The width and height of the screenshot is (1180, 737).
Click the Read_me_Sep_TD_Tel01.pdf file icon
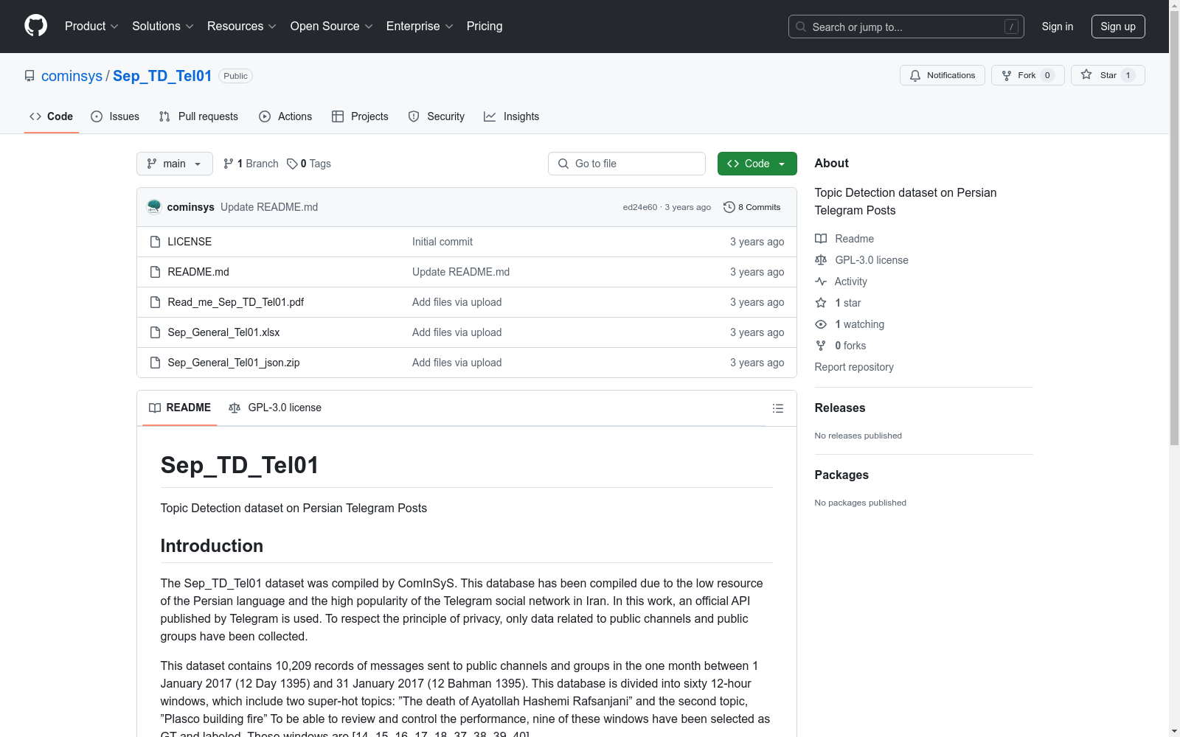tap(155, 302)
